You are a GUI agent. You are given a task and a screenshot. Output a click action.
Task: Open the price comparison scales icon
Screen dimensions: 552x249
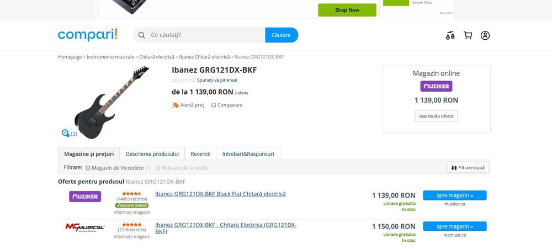450,35
